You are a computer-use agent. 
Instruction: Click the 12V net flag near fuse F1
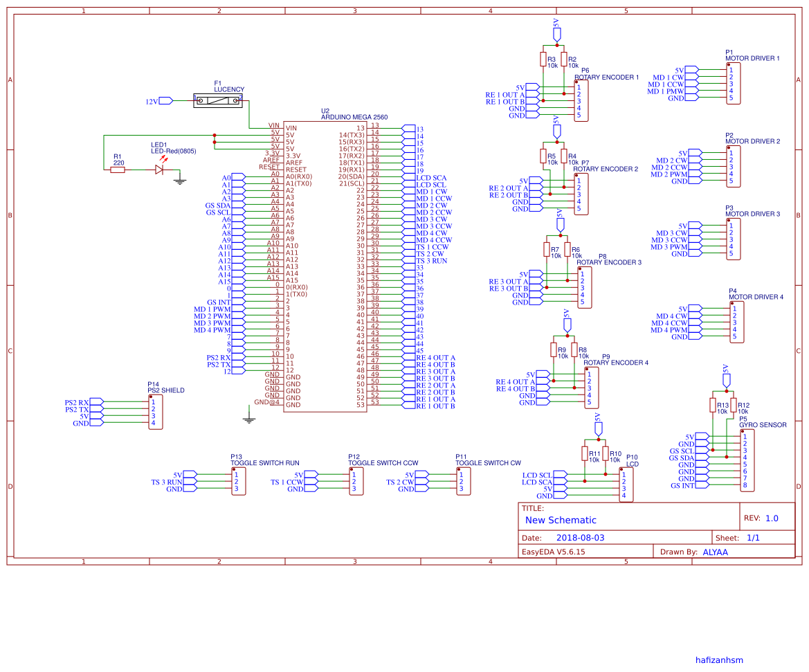point(165,101)
